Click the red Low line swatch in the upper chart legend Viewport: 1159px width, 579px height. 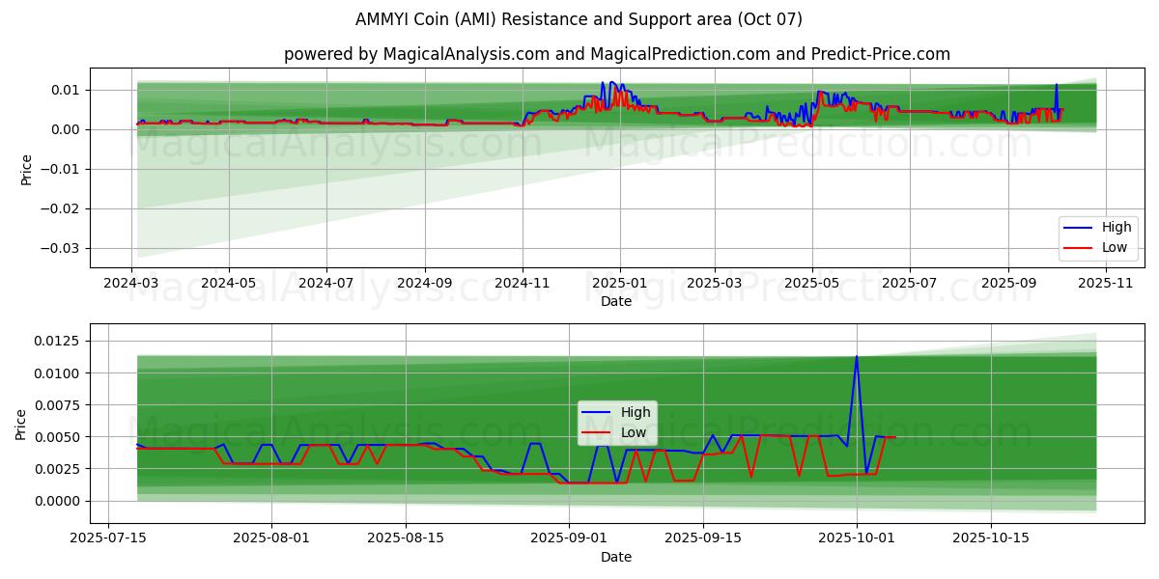click(x=1078, y=247)
